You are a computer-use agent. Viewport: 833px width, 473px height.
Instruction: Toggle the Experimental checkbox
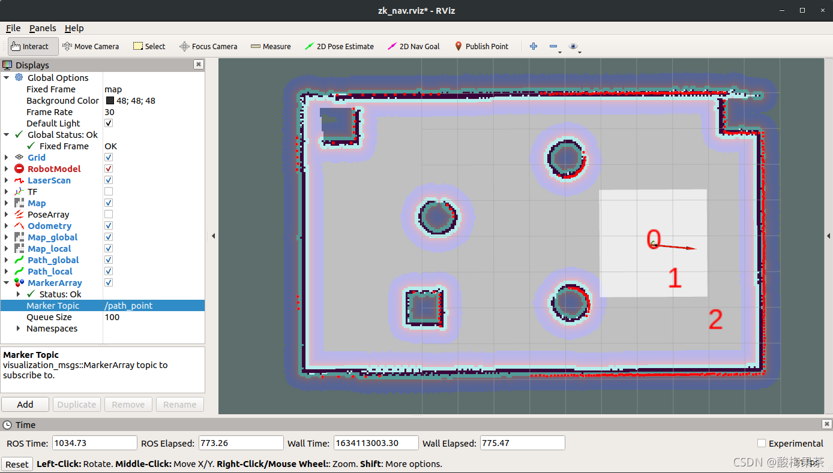click(x=762, y=443)
